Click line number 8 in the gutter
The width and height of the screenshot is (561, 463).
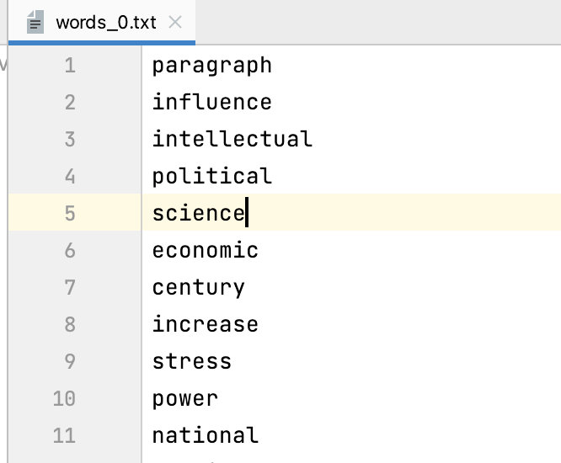tap(69, 325)
